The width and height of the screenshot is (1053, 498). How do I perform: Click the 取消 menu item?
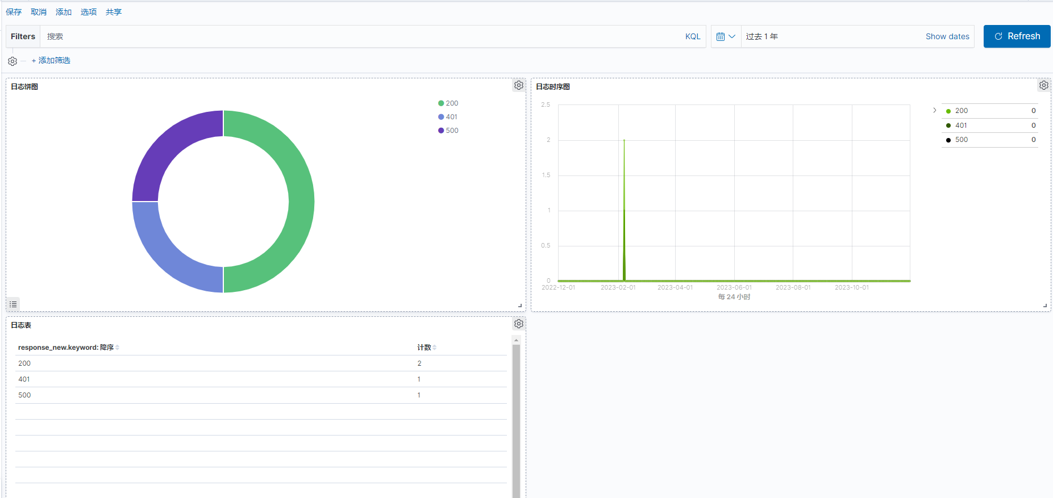point(39,12)
